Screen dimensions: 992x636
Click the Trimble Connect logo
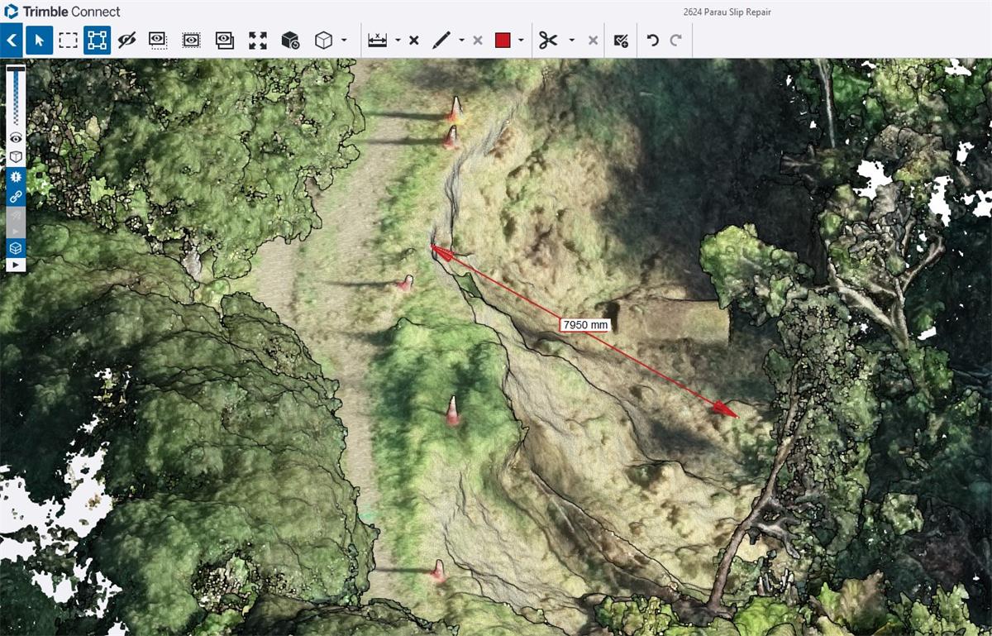(62, 12)
